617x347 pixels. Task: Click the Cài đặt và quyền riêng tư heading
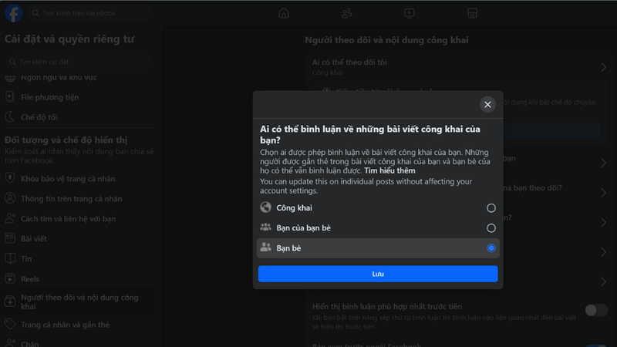pos(69,39)
